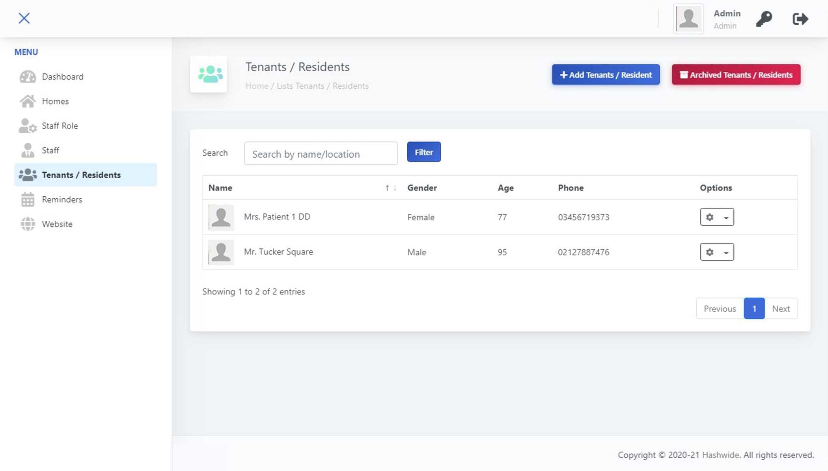The image size is (828, 471).
Task: Click the Admin username text
Action: [x=727, y=13]
